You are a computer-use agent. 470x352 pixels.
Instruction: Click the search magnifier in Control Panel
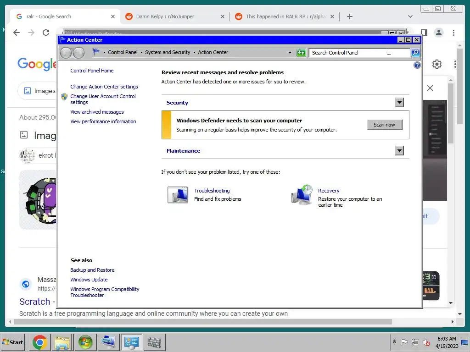coord(415,52)
